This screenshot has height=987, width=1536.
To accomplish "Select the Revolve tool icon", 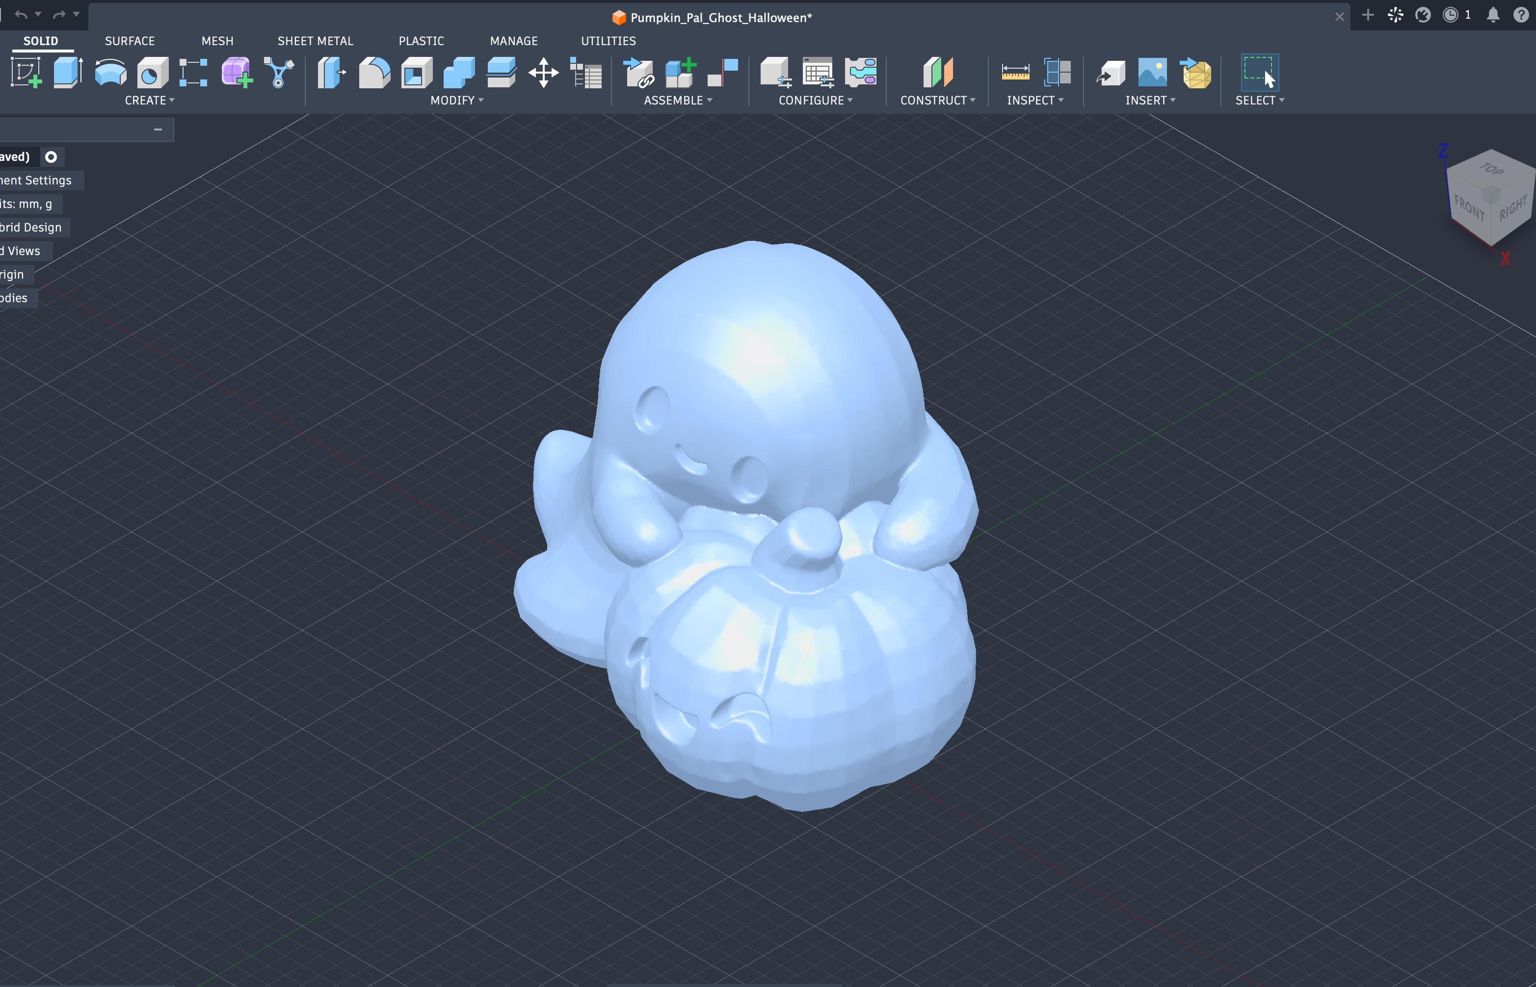I will 110,73.
